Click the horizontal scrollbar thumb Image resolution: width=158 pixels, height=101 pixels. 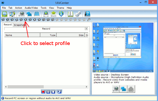click(26, 87)
